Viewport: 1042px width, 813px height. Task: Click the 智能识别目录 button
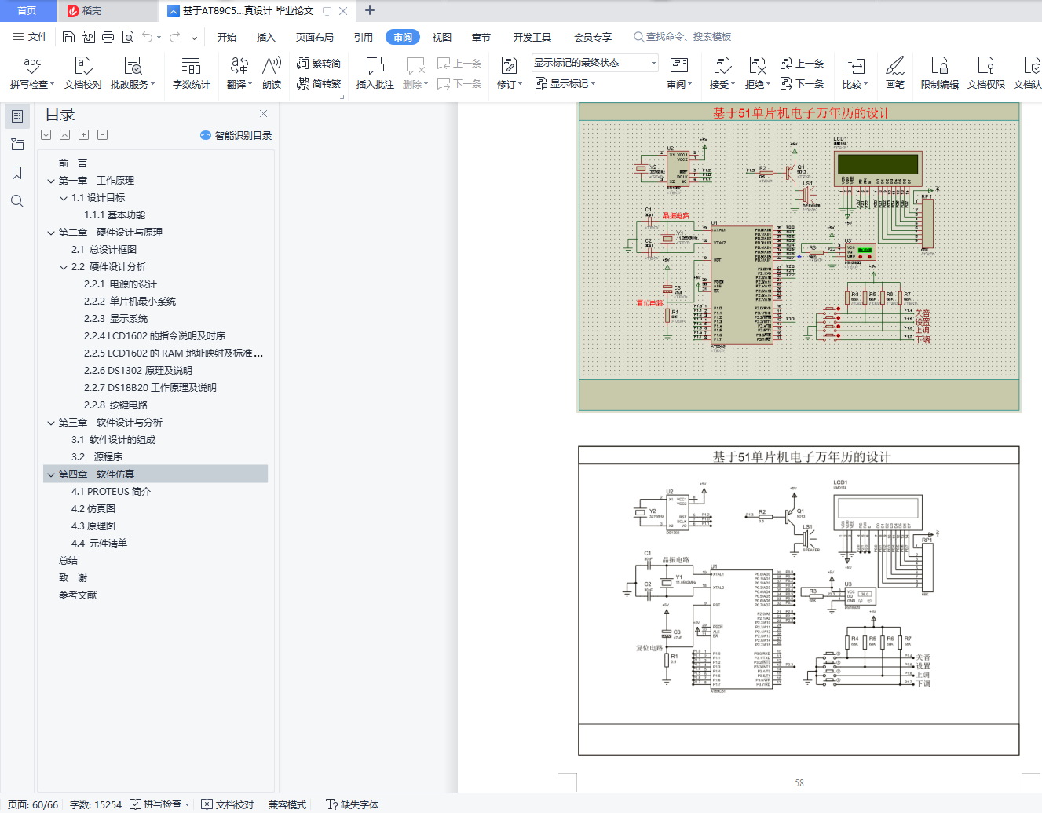pos(236,135)
